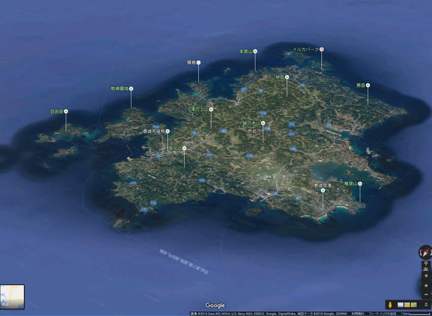Select the Street View pegman icon
432x316 pixels.
click(390, 305)
